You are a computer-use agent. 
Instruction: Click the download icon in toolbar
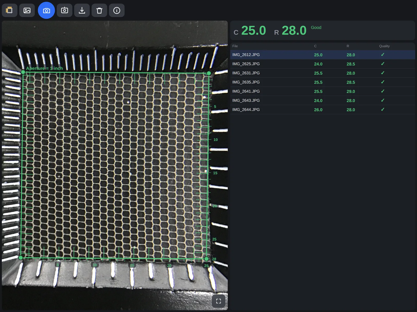pyautogui.click(x=82, y=10)
